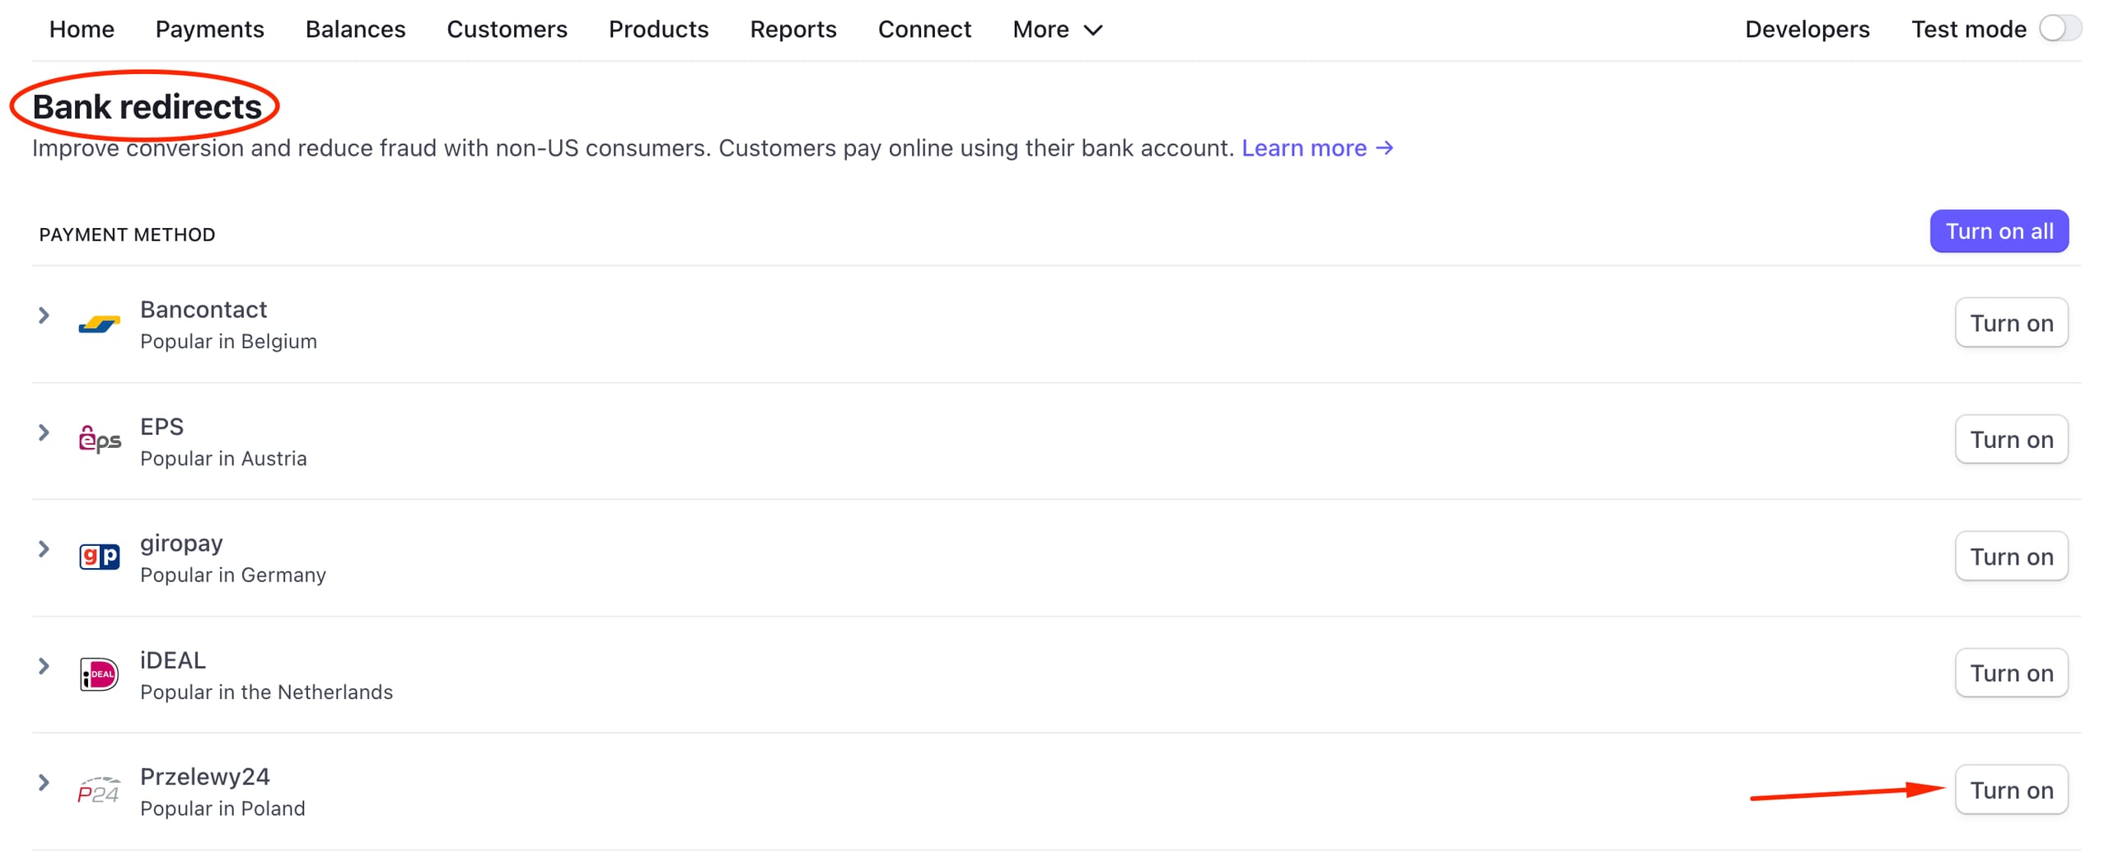The image size is (2109, 862).
Task: Open the Payments menu item
Action: pyautogui.click(x=209, y=29)
